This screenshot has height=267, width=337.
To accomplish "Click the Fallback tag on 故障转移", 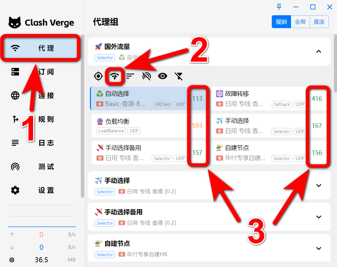I will click(282, 104).
